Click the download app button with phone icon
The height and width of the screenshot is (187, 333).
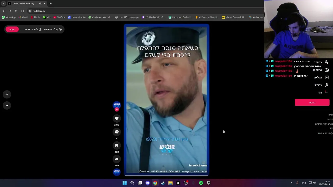tap(32, 29)
